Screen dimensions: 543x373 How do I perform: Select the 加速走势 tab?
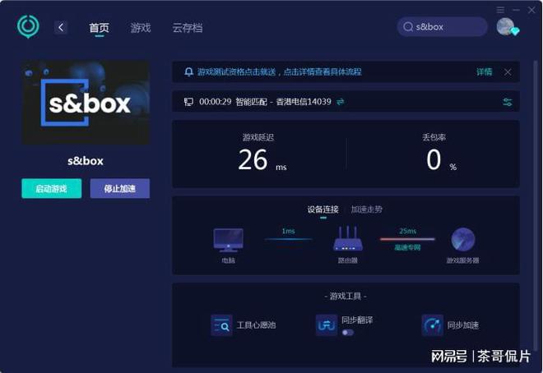[x=366, y=210]
